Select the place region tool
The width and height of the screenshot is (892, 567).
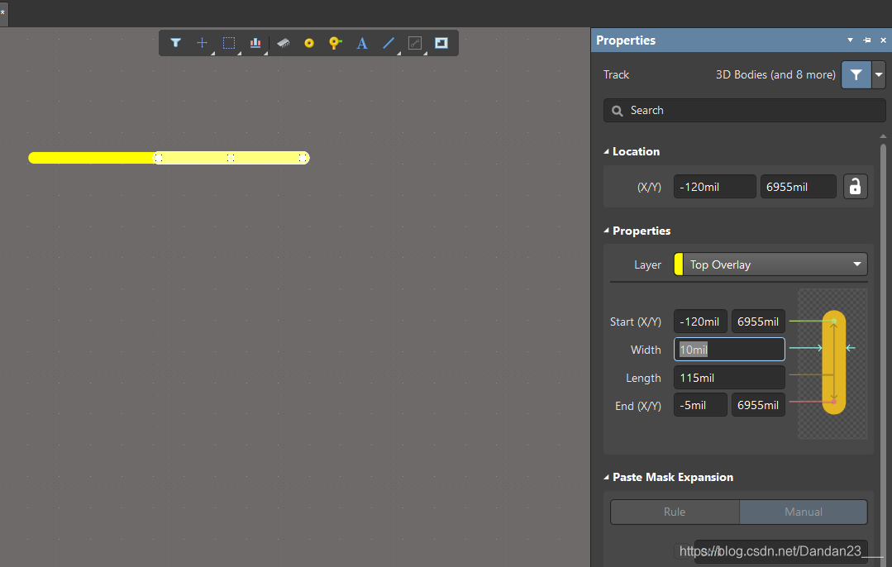point(441,43)
